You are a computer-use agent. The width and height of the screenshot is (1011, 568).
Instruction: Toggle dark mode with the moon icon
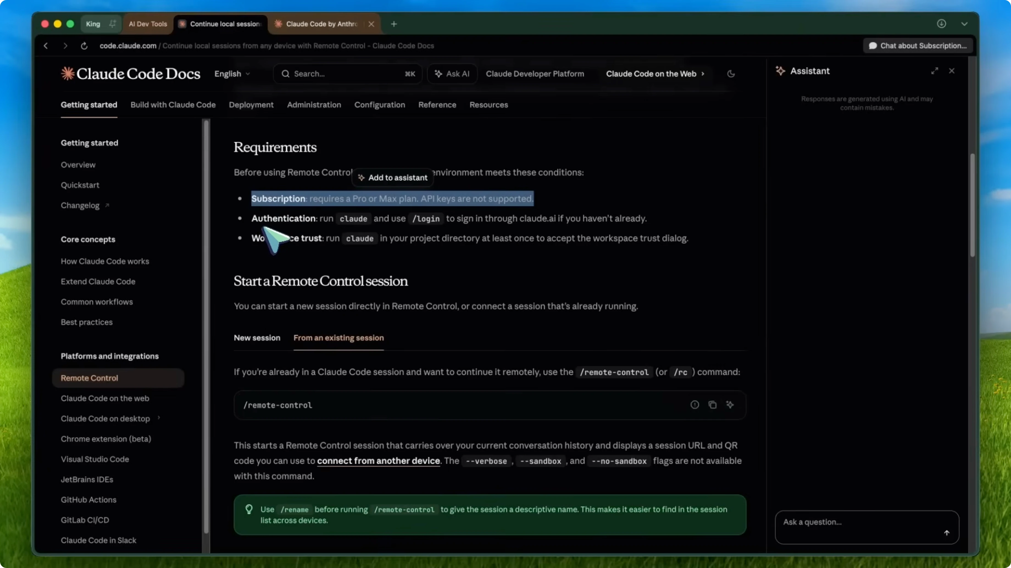(731, 74)
